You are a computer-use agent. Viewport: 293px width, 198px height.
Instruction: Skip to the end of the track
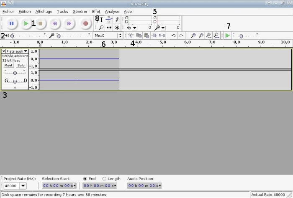click(x=69, y=24)
